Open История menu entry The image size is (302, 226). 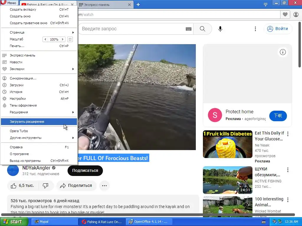(x=39, y=92)
